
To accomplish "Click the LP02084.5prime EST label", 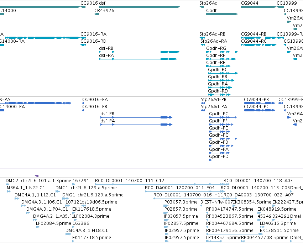I will (53, 223).
